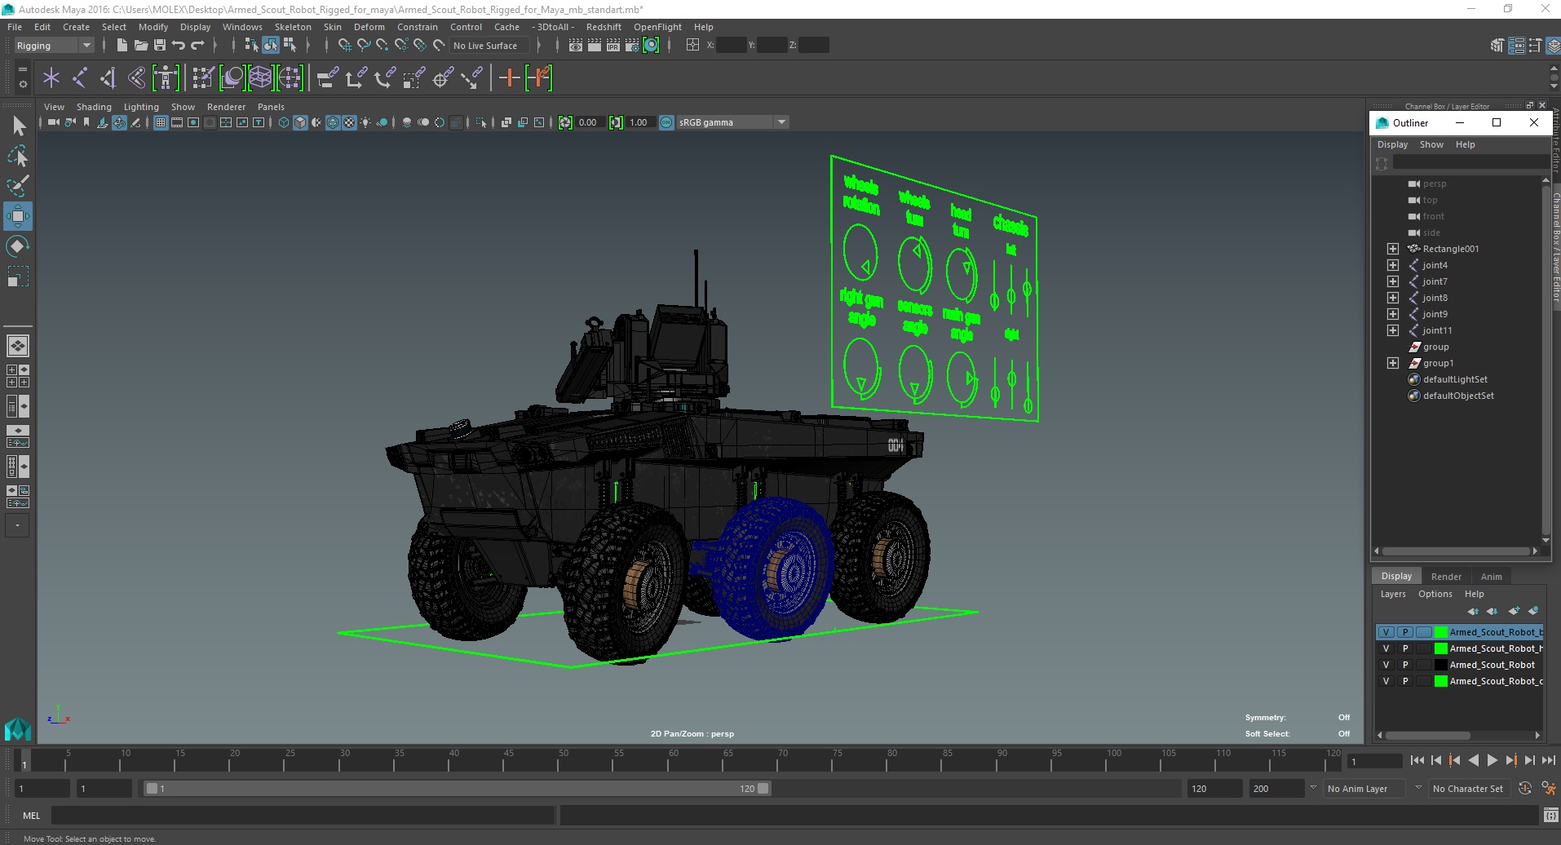Undo the last action
This screenshot has width=1561, height=845.
[179, 46]
